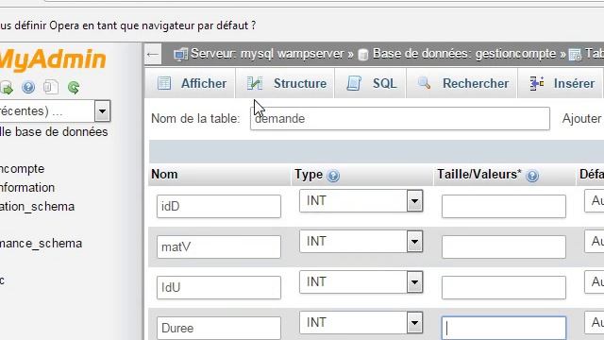Click the Nom column header
The width and height of the screenshot is (604, 340).
click(164, 174)
